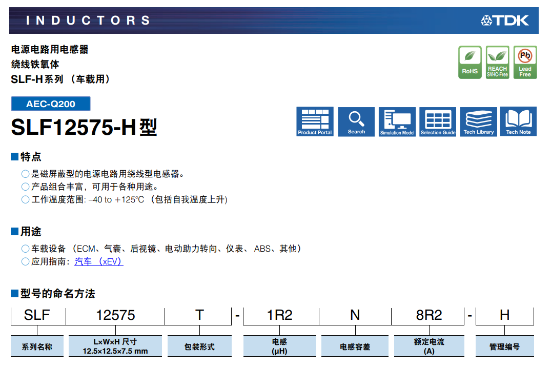Click the 管理编号 label box

click(505, 346)
